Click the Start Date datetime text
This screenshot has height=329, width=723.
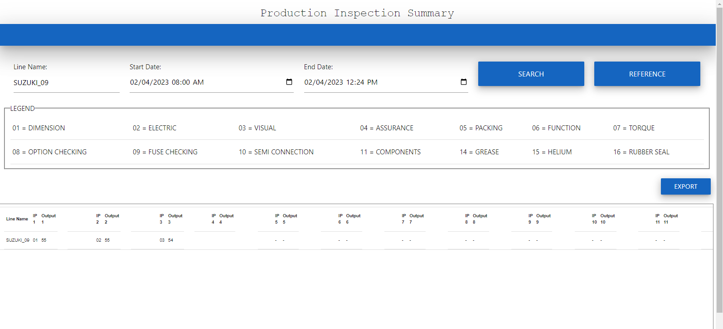[x=167, y=82]
